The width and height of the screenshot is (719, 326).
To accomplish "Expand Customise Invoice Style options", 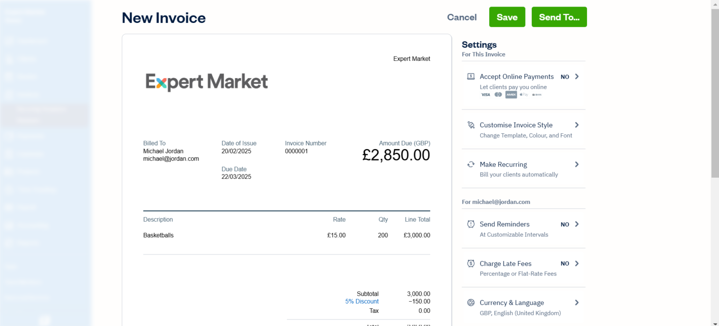I will tap(577, 125).
